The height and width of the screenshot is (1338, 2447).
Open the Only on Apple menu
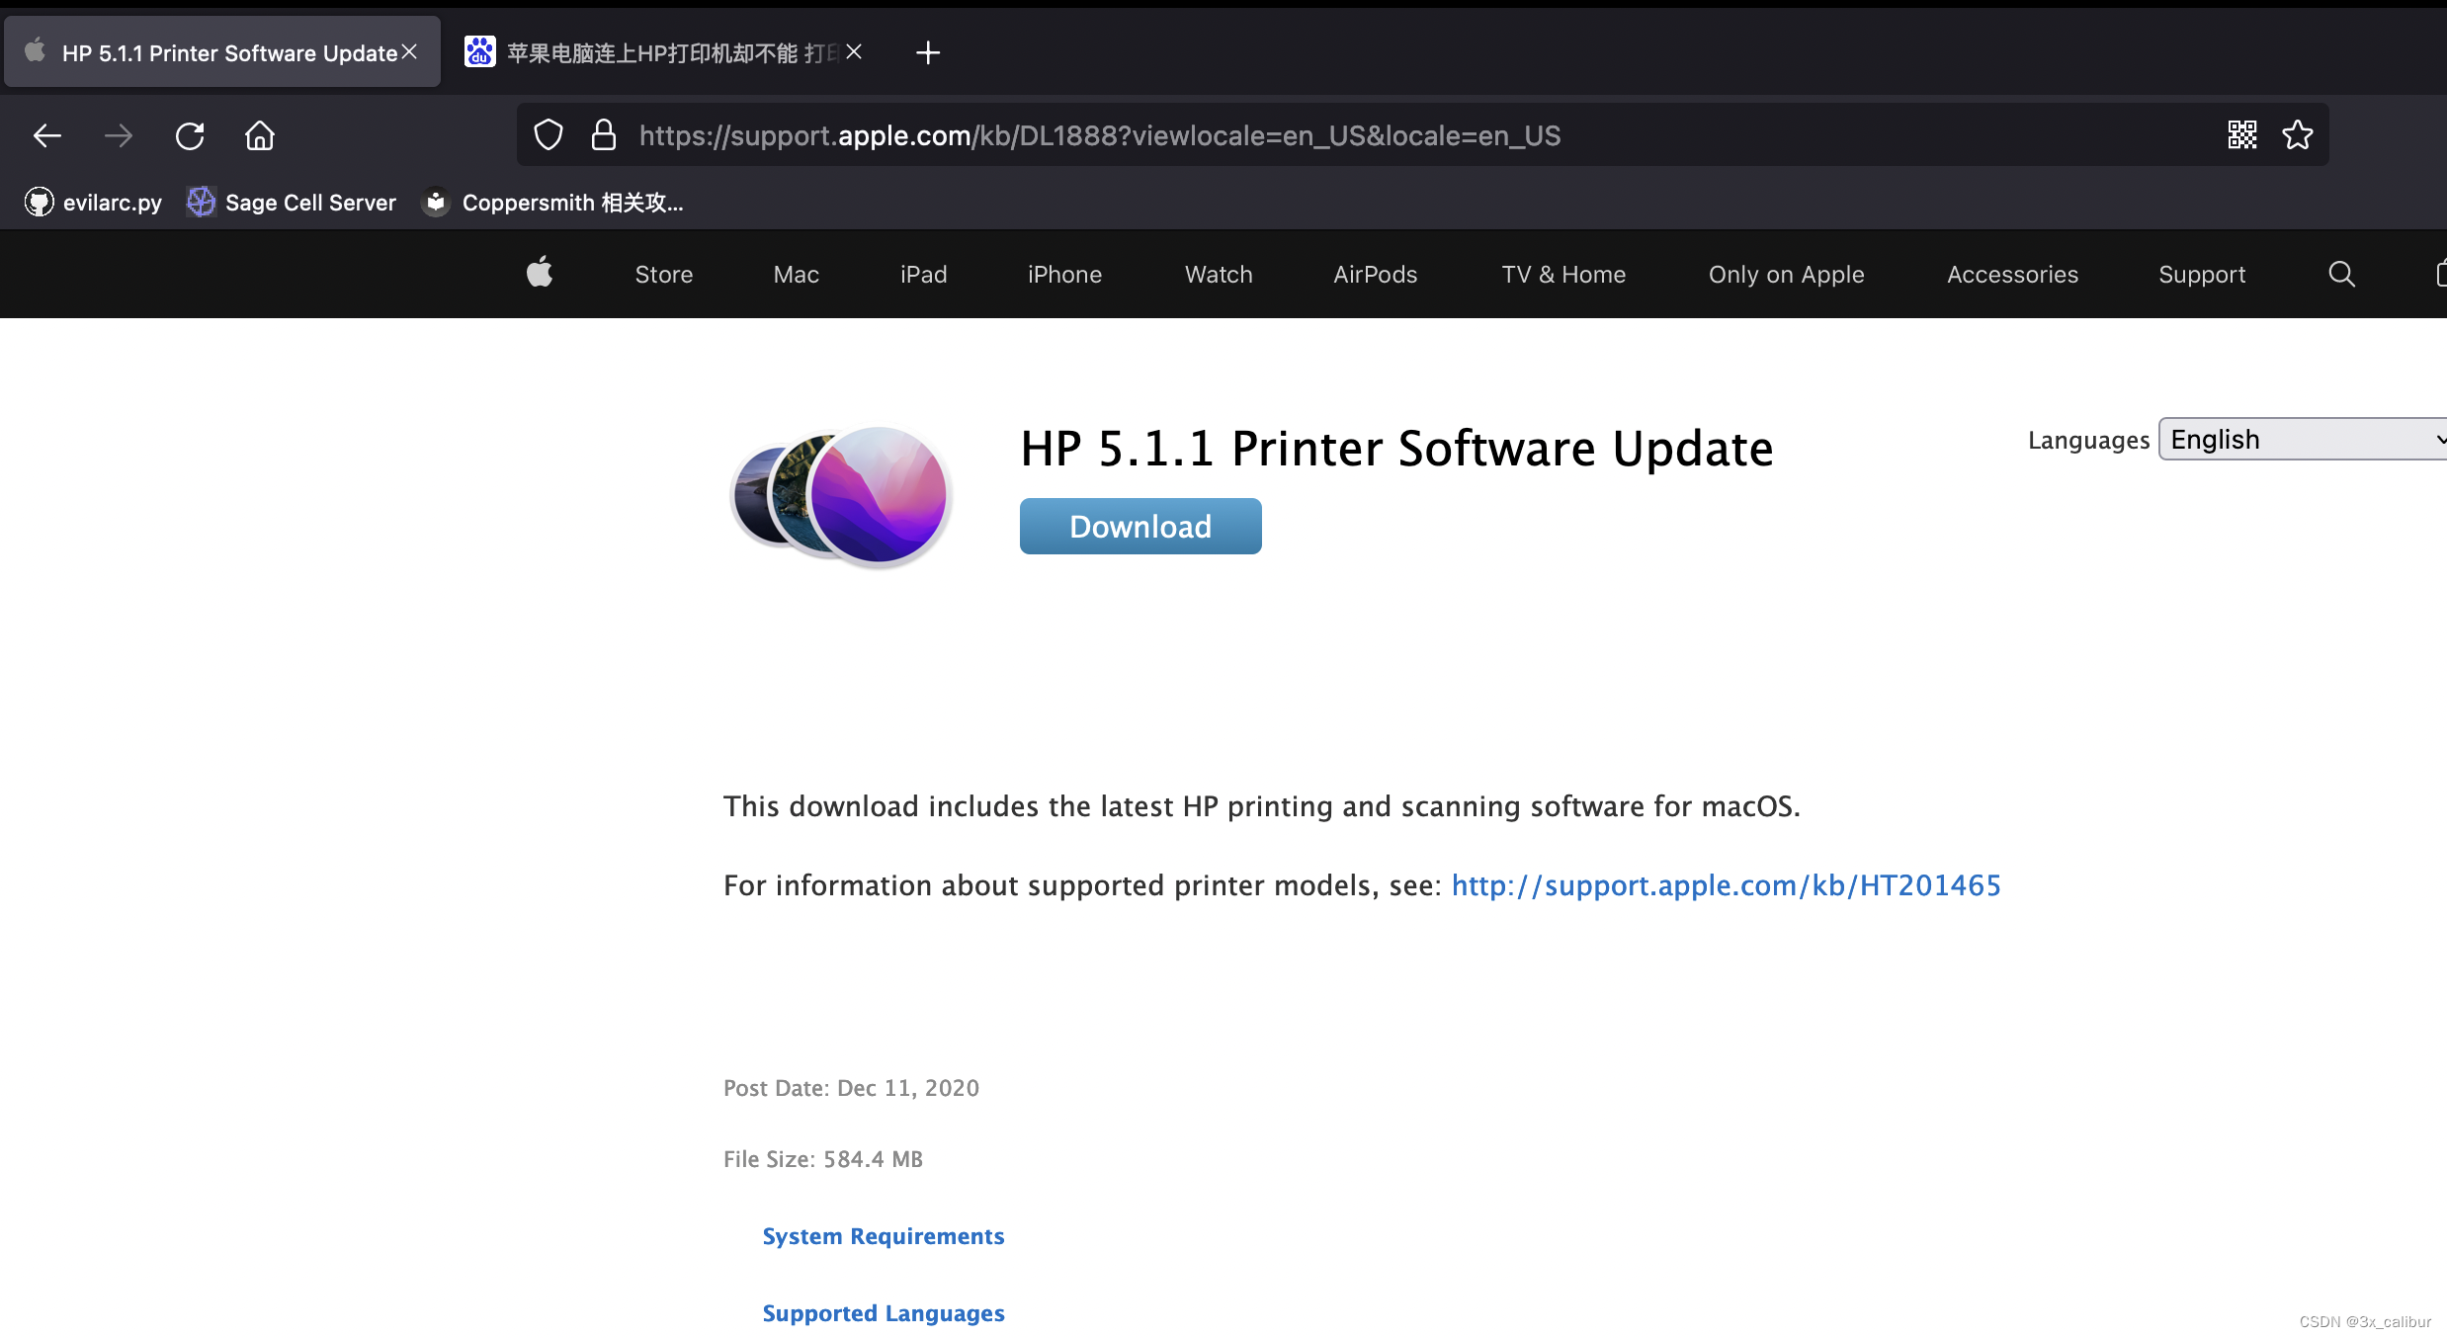tap(1787, 275)
